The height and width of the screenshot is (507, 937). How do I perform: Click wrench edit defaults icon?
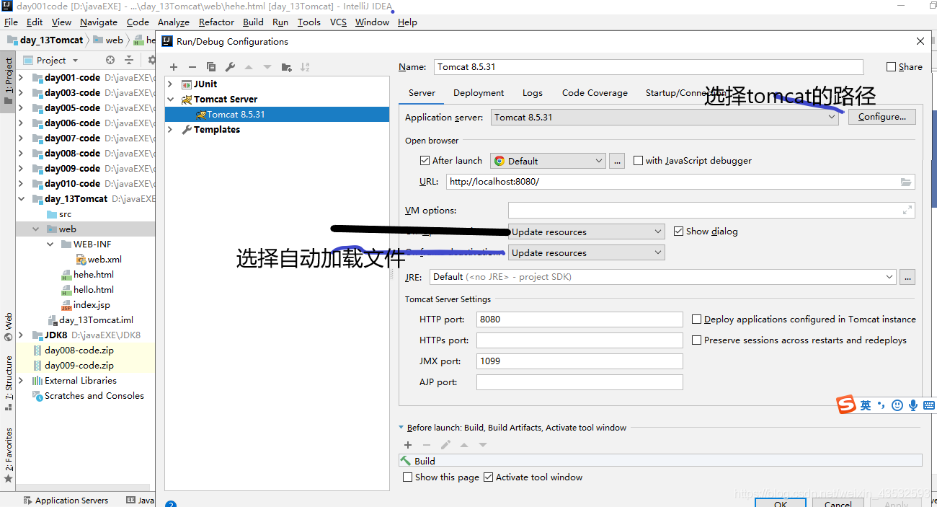click(230, 67)
